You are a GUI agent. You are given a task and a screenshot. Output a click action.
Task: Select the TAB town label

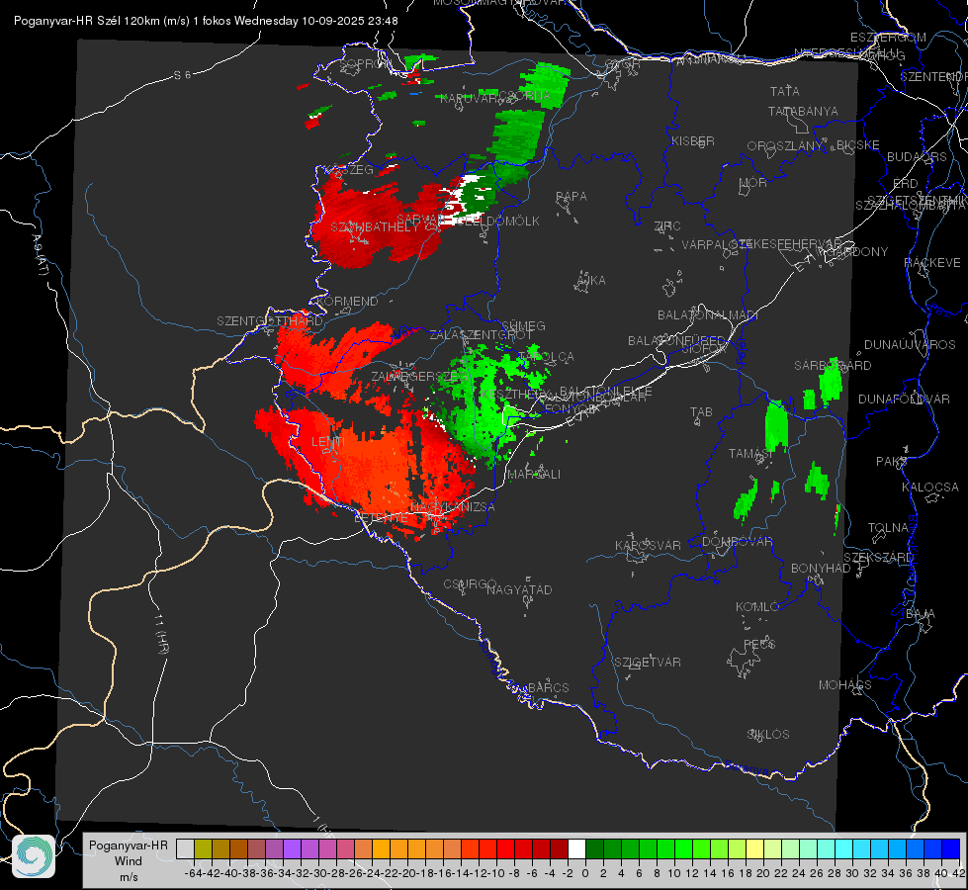coord(701,412)
